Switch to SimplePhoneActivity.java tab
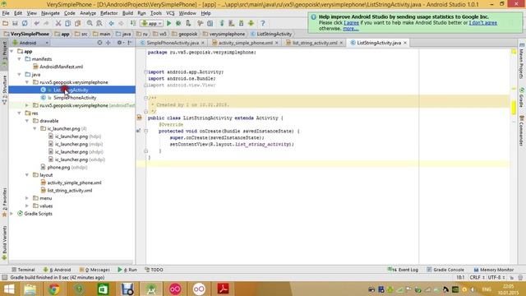The height and width of the screenshot is (296, 526). point(173,43)
